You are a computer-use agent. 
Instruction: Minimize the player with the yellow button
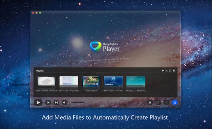click(37, 13)
